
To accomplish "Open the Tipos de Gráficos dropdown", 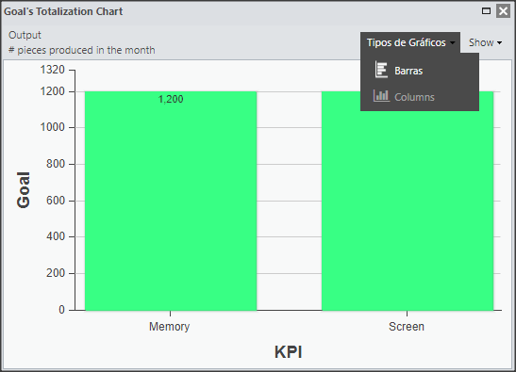I will [410, 42].
